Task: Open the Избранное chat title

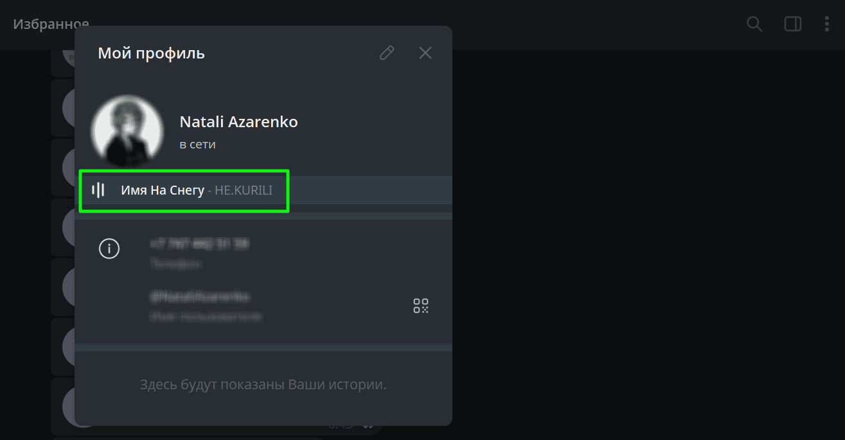Action: coord(51,24)
